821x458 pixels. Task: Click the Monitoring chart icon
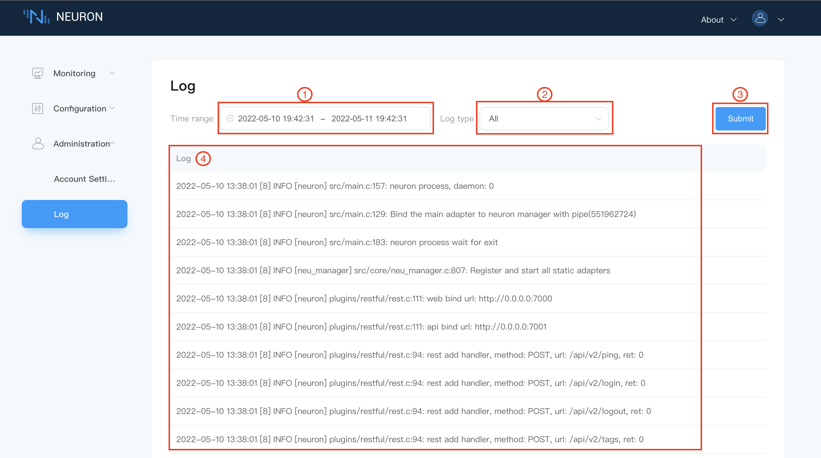coord(38,73)
